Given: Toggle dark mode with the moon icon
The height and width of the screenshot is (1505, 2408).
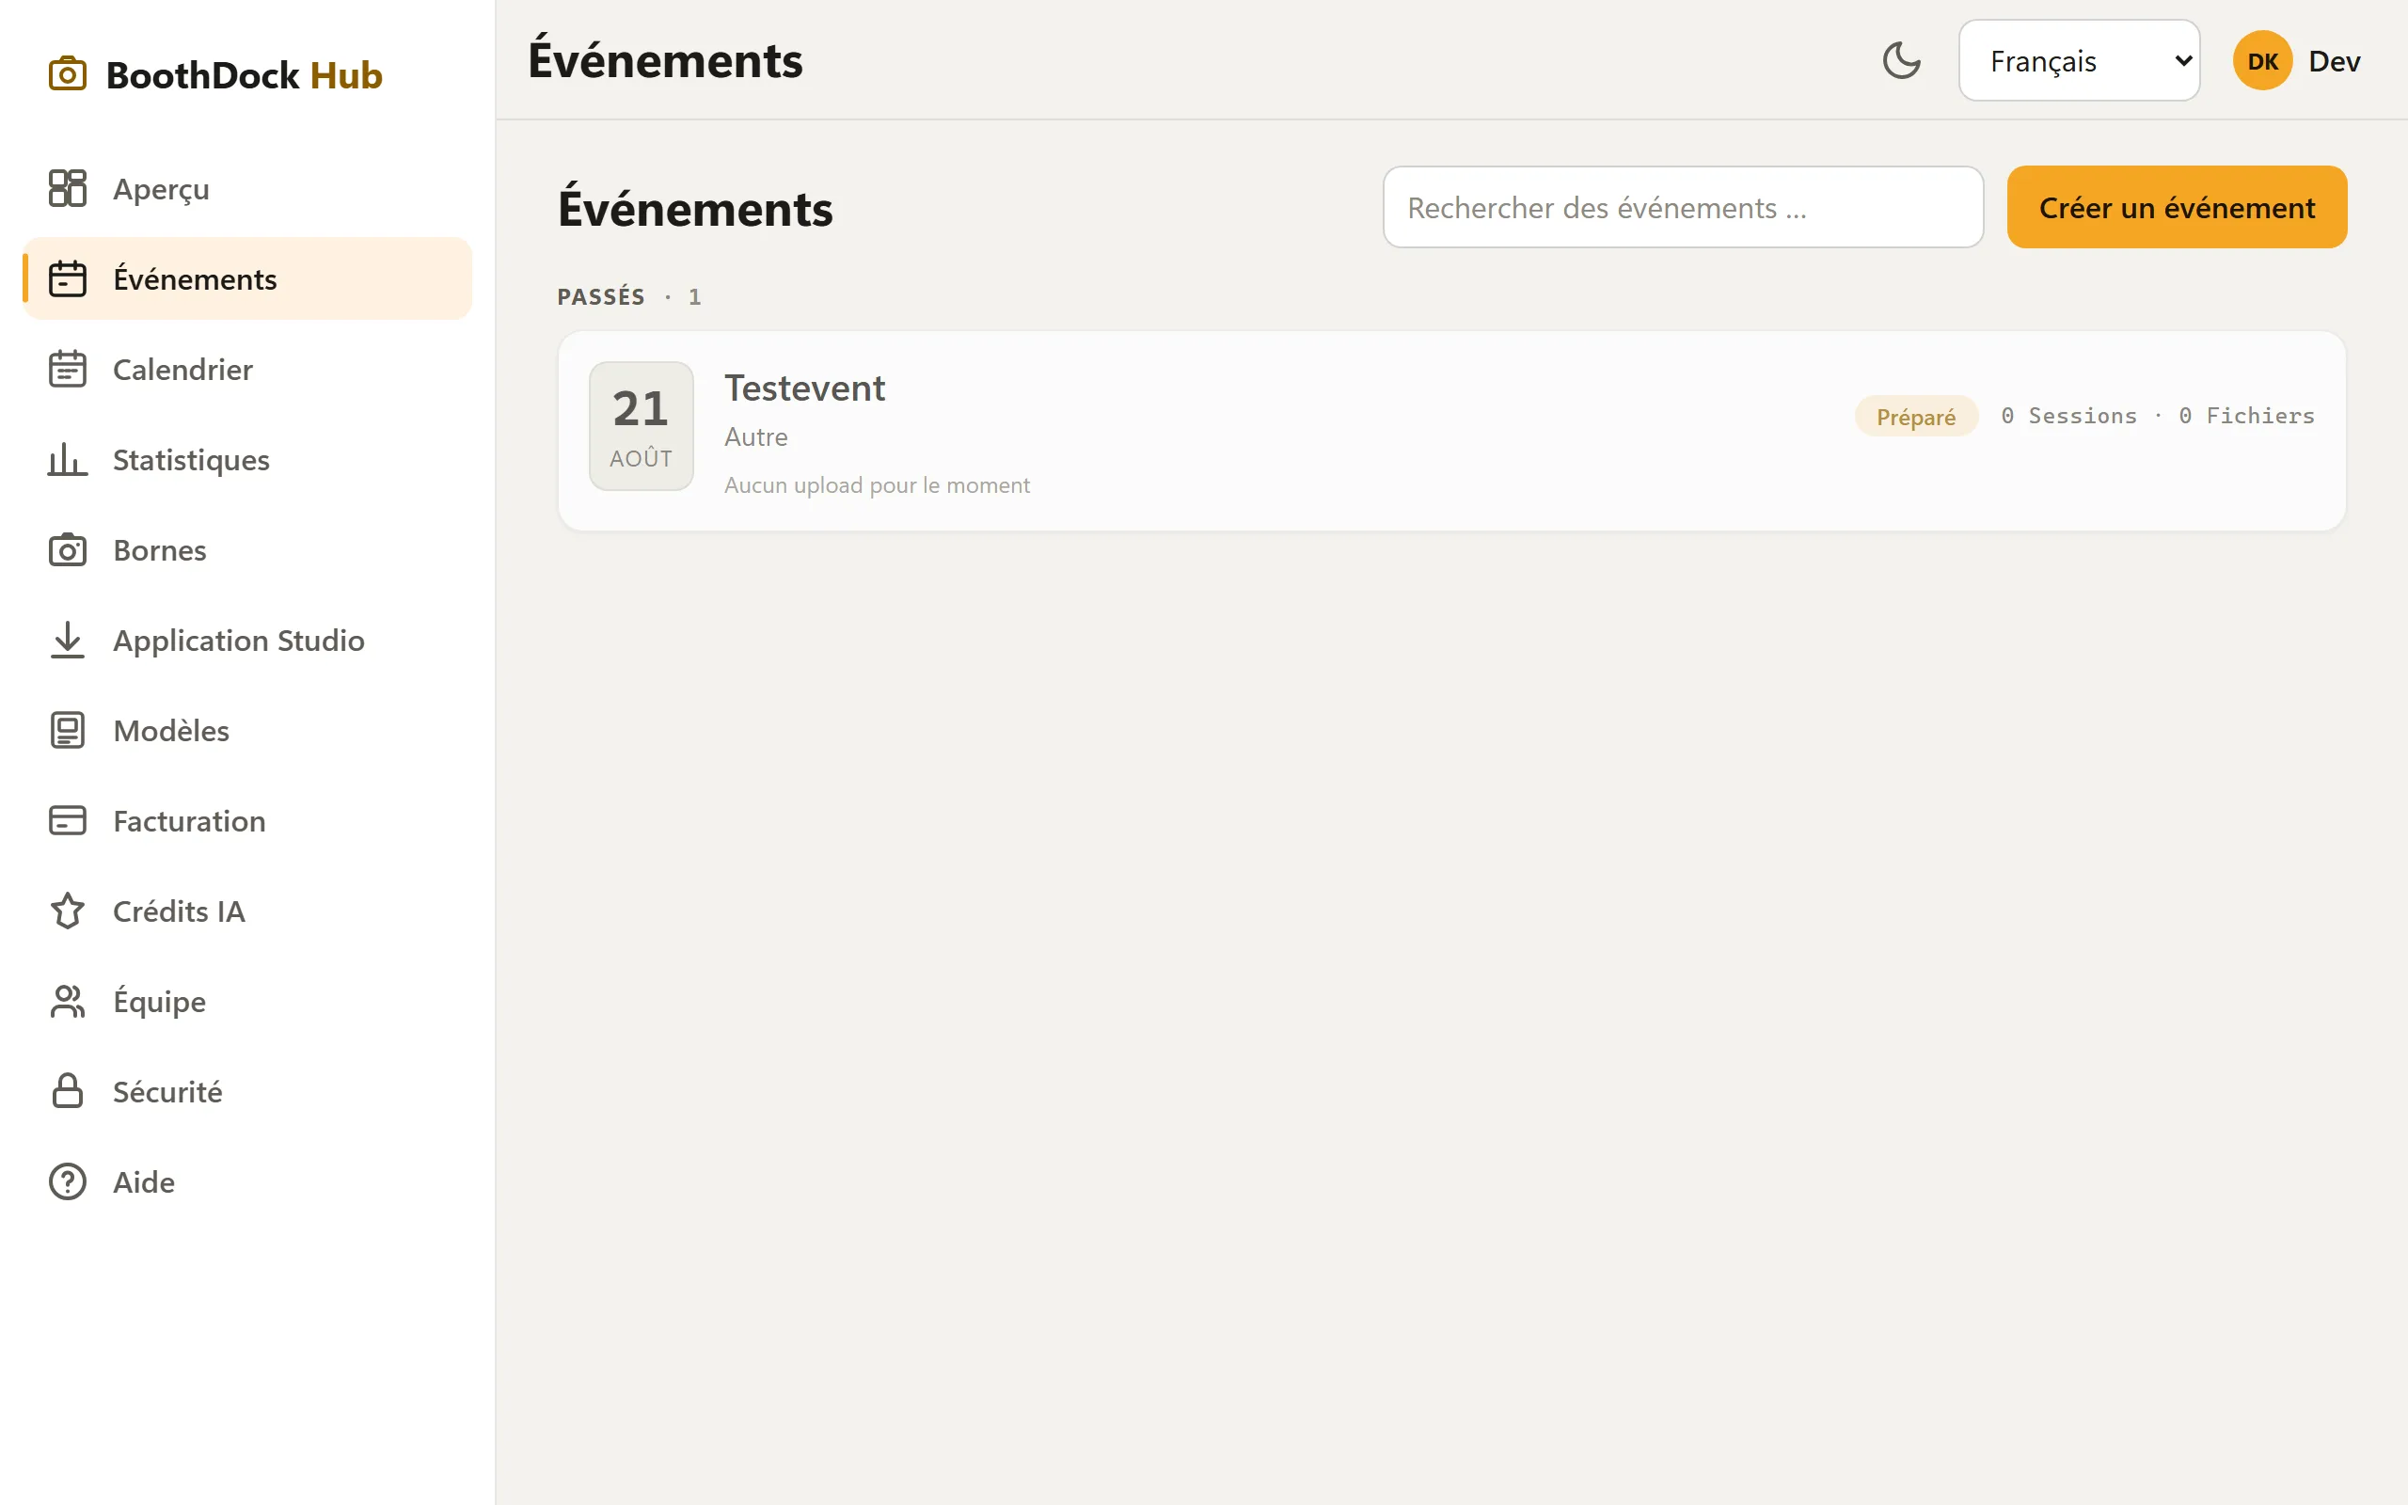Looking at the screenshot, I should (x=1902, y=61).
